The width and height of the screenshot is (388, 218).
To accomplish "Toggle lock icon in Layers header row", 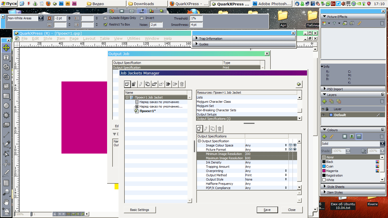I will pos(327,109).
